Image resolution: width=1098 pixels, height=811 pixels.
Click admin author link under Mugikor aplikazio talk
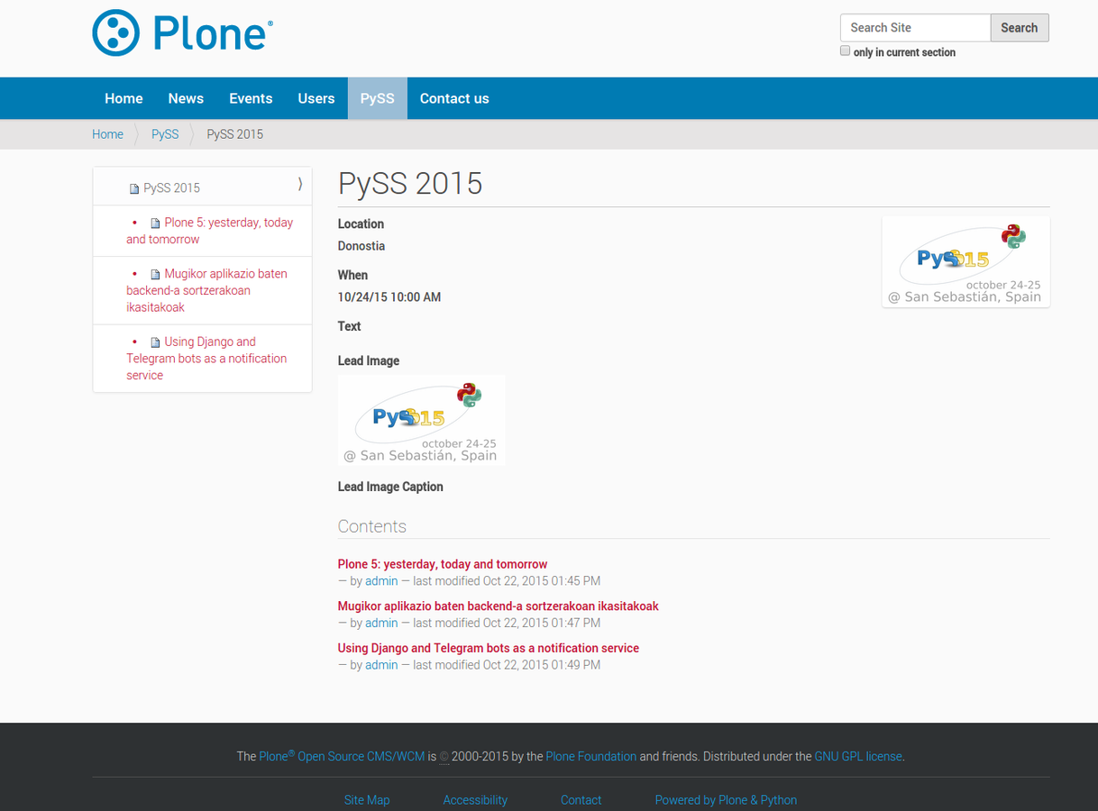pyautogui.click(x=381, y=623)
